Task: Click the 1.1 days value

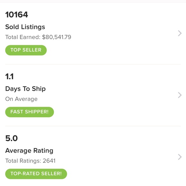Action: (x=10, y=76)
